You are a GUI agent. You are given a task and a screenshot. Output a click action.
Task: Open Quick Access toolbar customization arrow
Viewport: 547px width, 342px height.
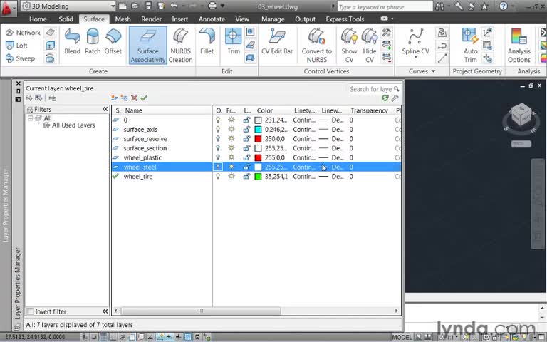coord(222,6)
